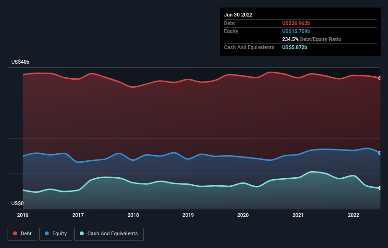The width and height of the screenshot is (388, 248).
Task: Toggle the Equity series legend button
Action: (x=56, y=234)
